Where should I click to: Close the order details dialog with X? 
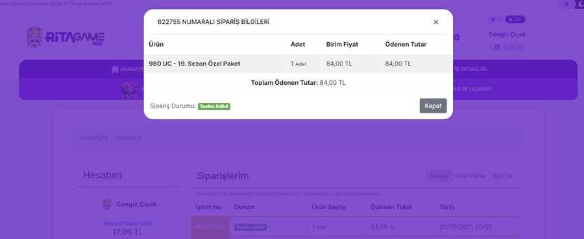click(436, 22)
